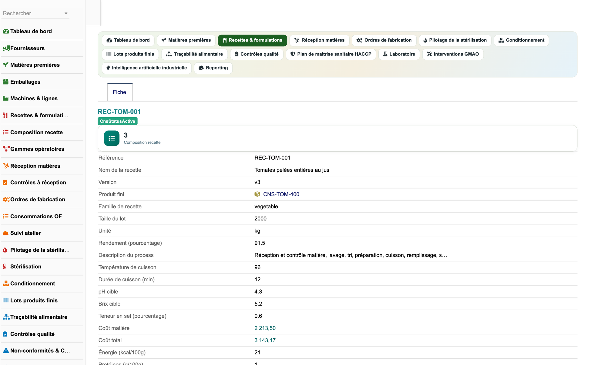Click the Rendement value 91.5
590x365 pixels.
[260, 243]
